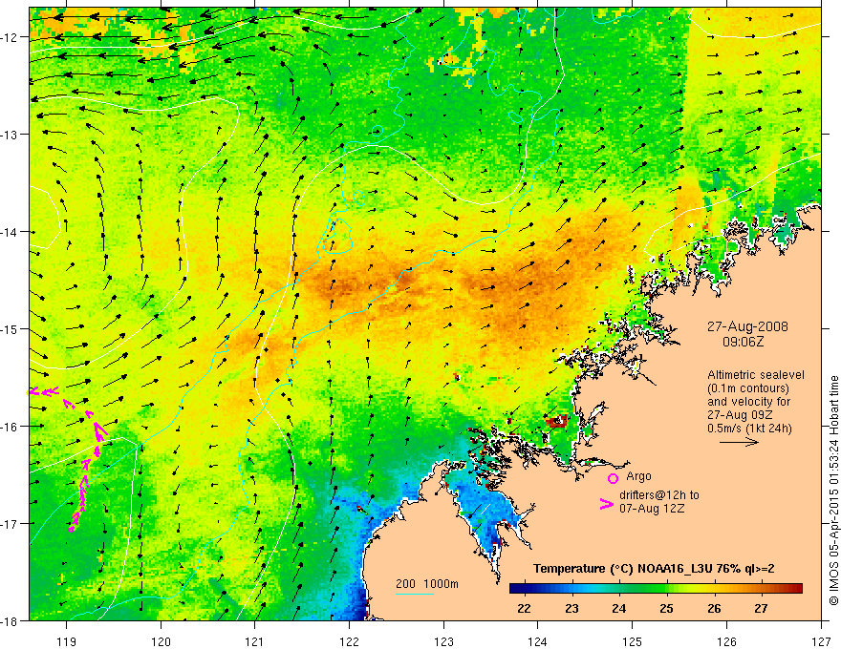
Task: Click the "1000m" isobath depth label
Action: (x=441, y=584)
